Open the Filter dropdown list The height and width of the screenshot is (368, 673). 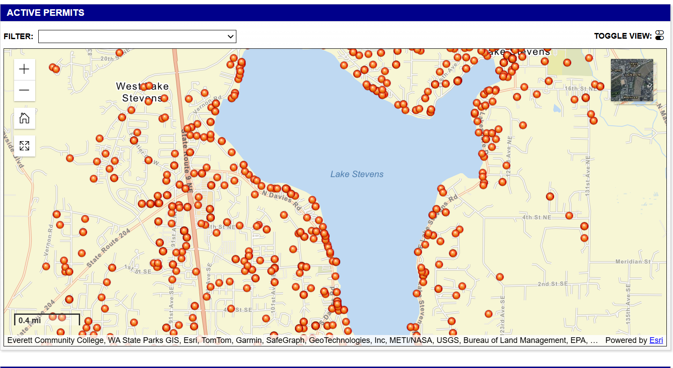pyautogui.click(x=137, y=36)
